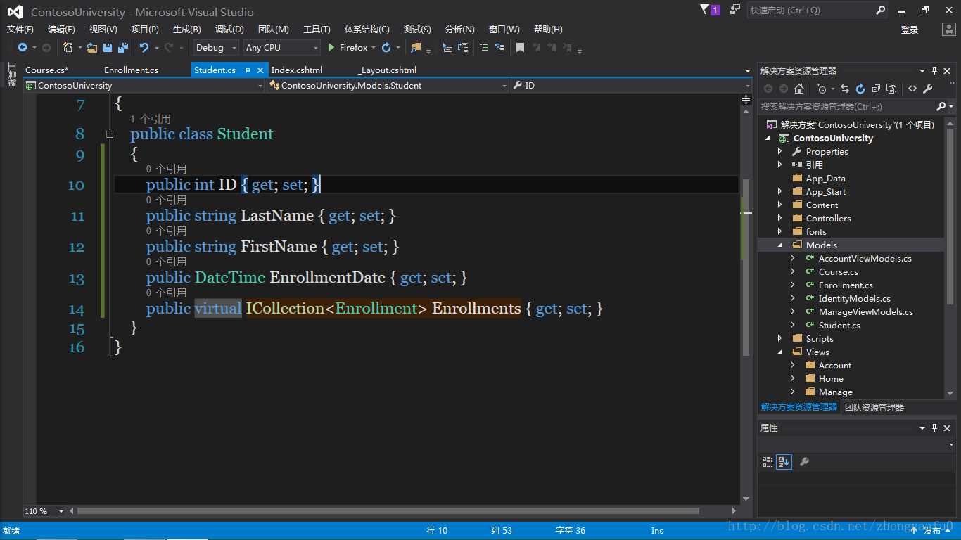The width and height of the screenshot is (961, 540).
Task: Open the ID member dropdown
Action: (632, 85)
